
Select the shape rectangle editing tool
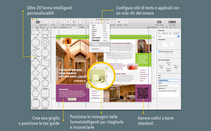[45, 22]
